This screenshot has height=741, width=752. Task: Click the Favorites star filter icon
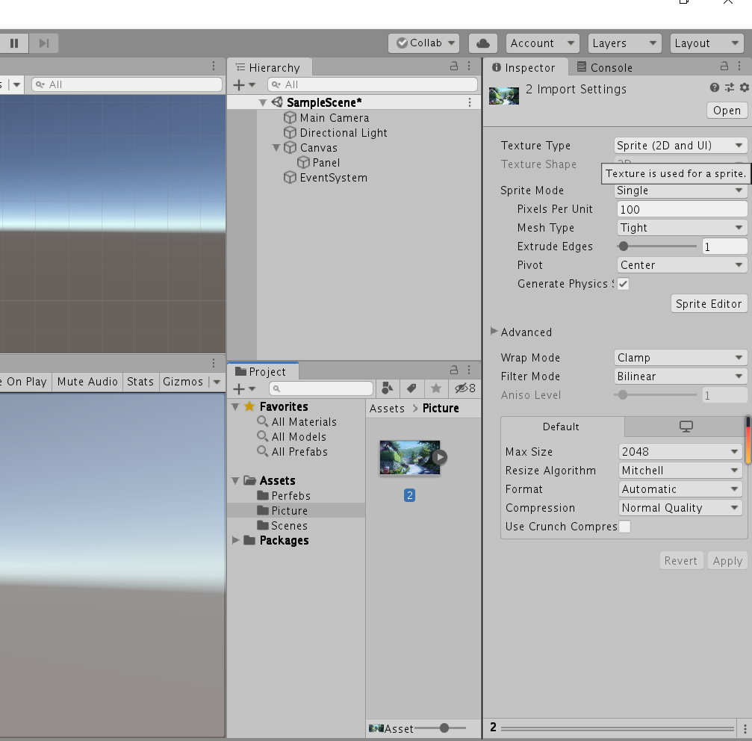click(436, 388)
